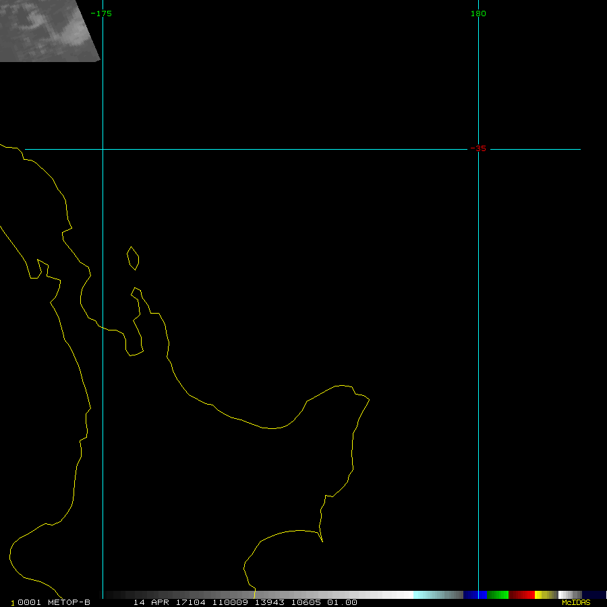
Task: Pick the green segment of color bar
Action: click(498, 594)
